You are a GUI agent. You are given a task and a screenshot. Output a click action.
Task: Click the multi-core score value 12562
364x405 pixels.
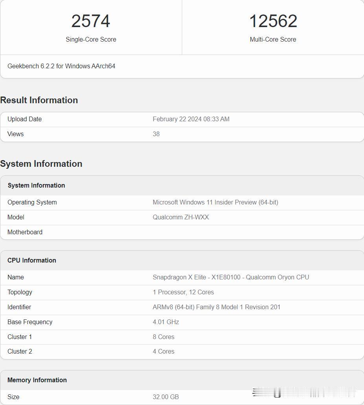coord(273,21)
